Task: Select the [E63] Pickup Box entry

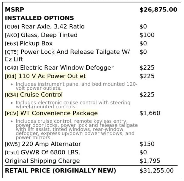Action: click(x=29, y=43)
